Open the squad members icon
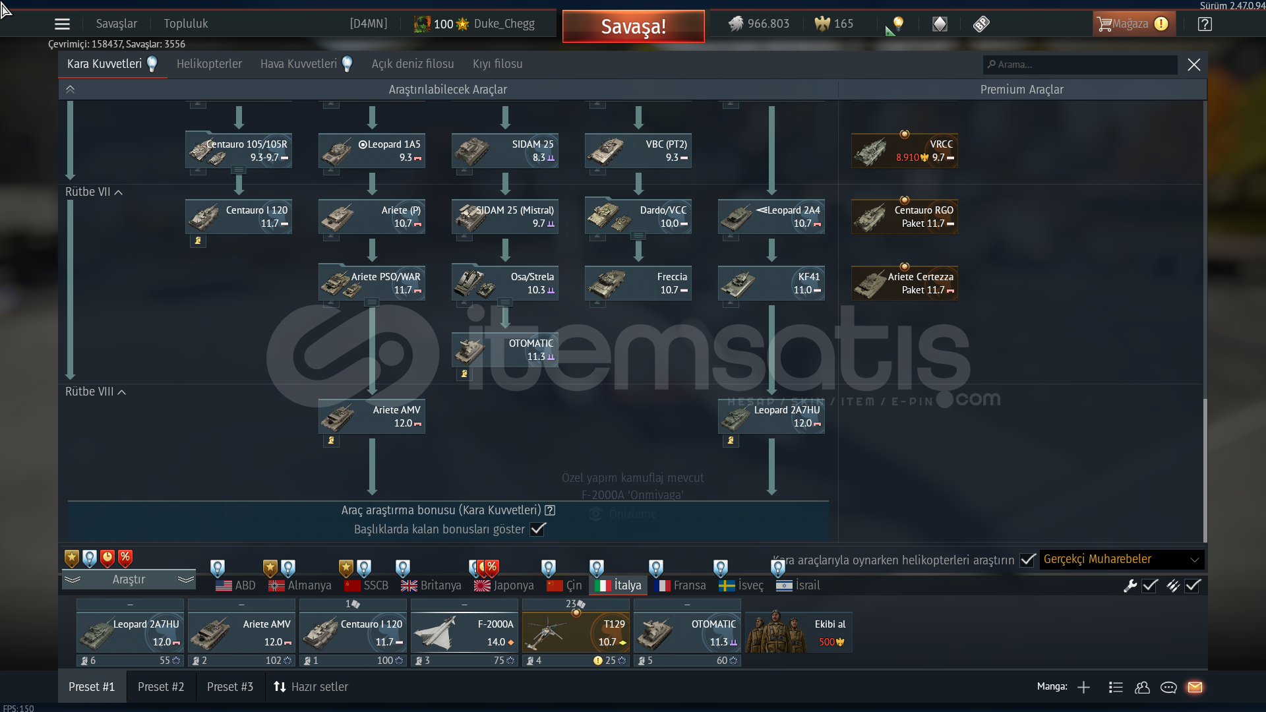Image resolution: width=1266 pixels, height=712 pixels. [x=1142, y=687]
